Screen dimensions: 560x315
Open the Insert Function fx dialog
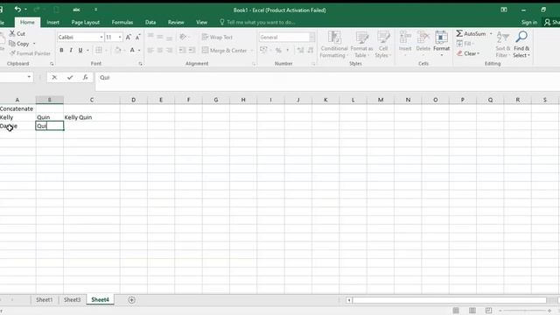[85, 77]
